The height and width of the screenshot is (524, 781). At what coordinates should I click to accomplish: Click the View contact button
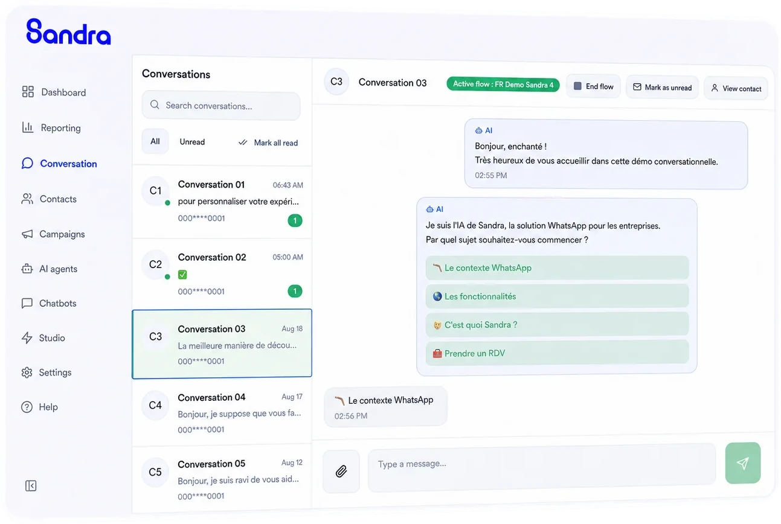pyautogui.click(x=736, y=89)
